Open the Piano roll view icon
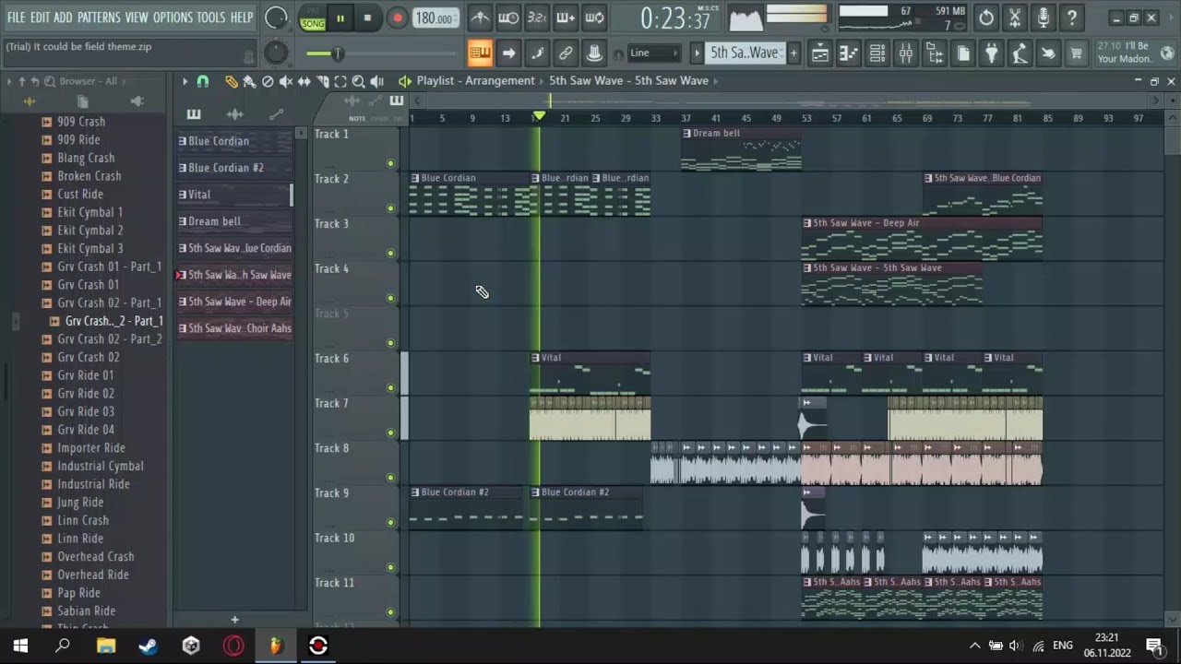Viewport: 1181px width, 664px height. click(x=848, y=53)
